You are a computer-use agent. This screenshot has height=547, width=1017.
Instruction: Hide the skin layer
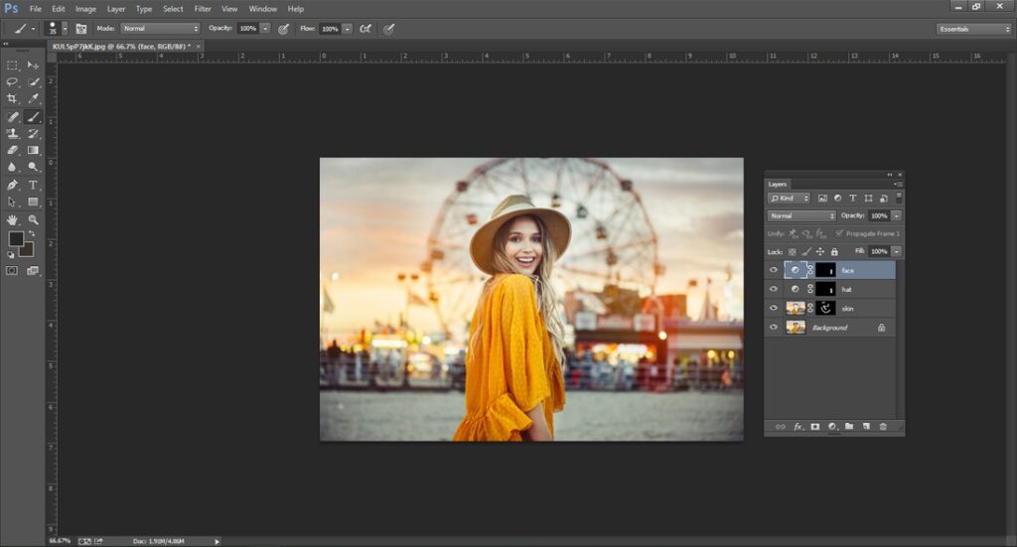(x=773, y=309)
